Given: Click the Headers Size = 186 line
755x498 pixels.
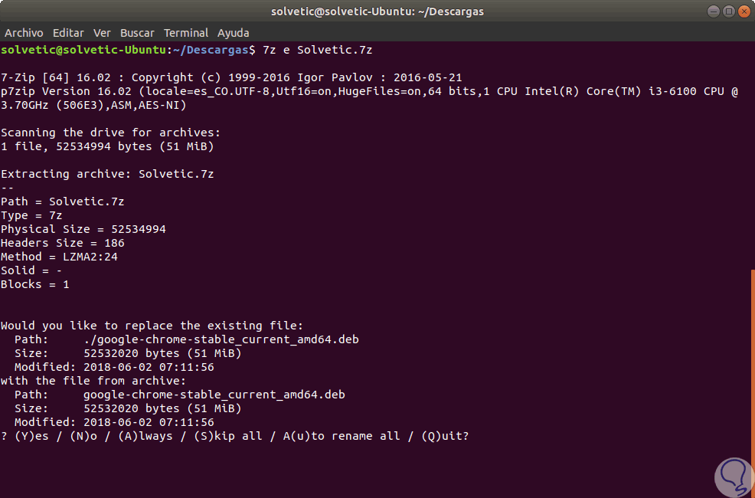Looking at the screenshot, I should pos(63,243).
